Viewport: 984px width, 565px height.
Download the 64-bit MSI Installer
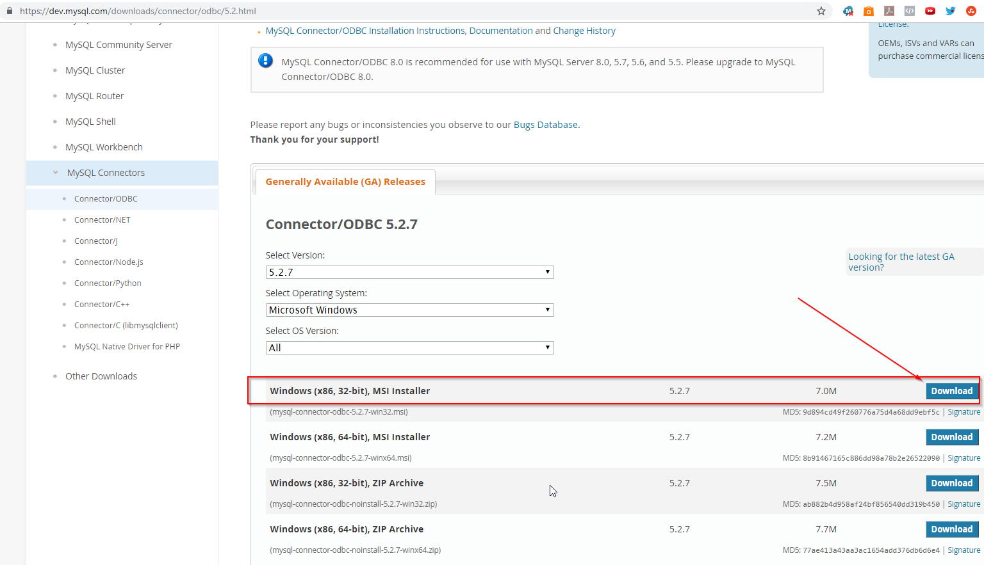point(952,437)
